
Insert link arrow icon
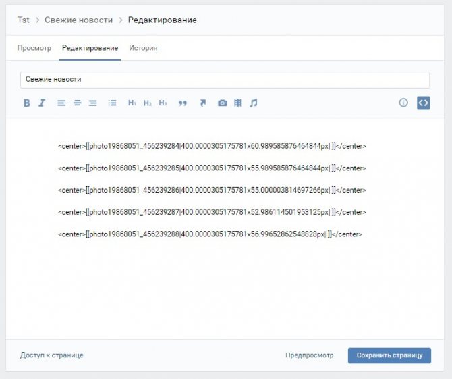pos(203,103)
